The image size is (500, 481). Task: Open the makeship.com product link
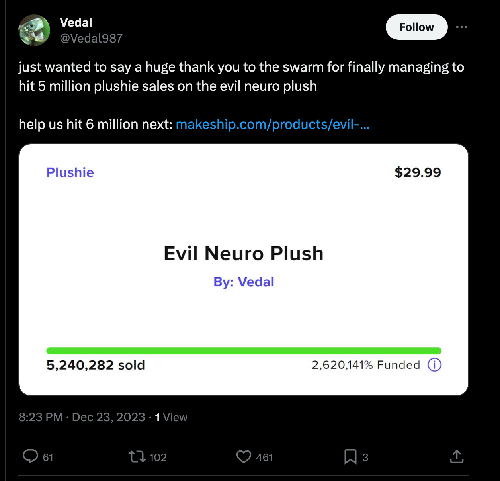[272, 124]
